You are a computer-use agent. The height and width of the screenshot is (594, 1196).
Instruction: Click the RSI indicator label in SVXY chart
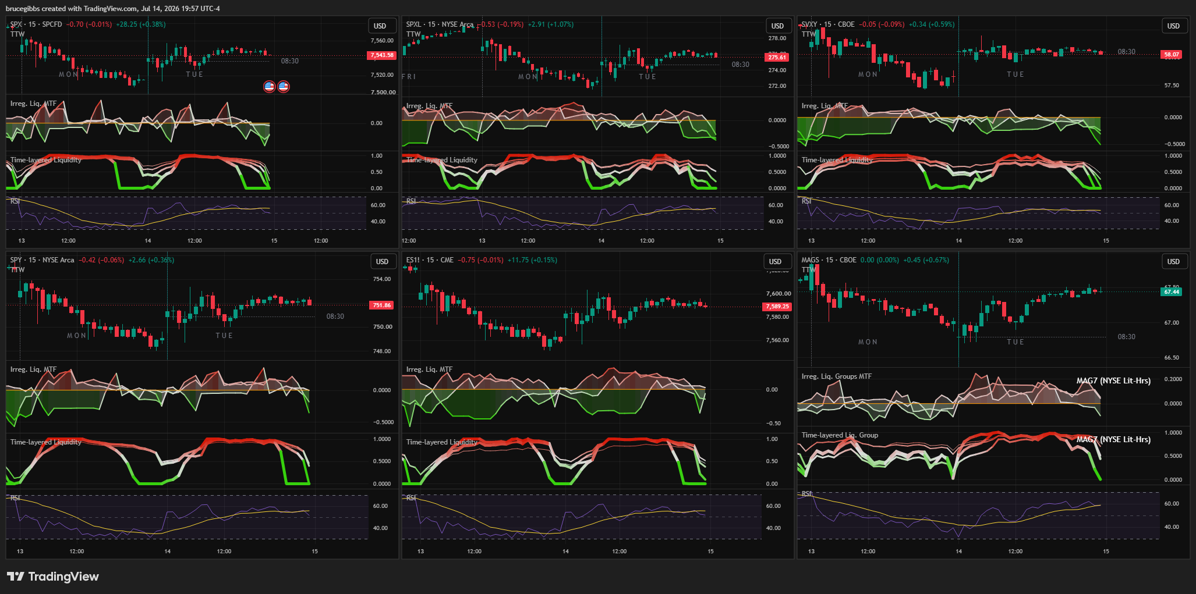click(x=806, y=201)
